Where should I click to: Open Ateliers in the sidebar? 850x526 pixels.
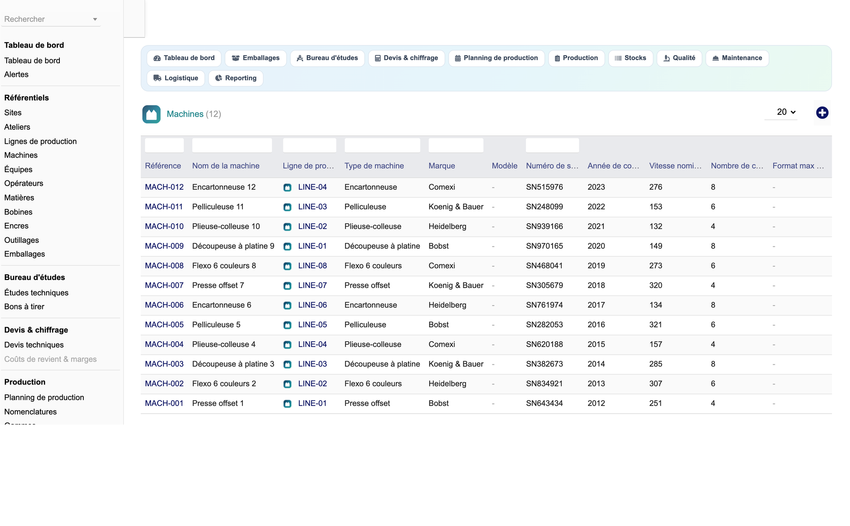tap(17, 127)
